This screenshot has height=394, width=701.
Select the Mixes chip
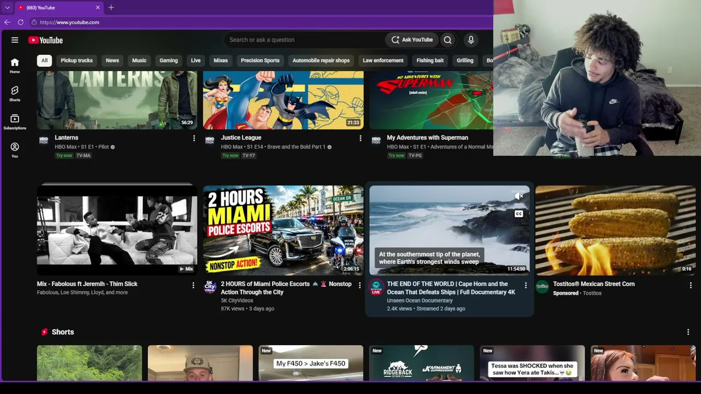click(221, 60)
